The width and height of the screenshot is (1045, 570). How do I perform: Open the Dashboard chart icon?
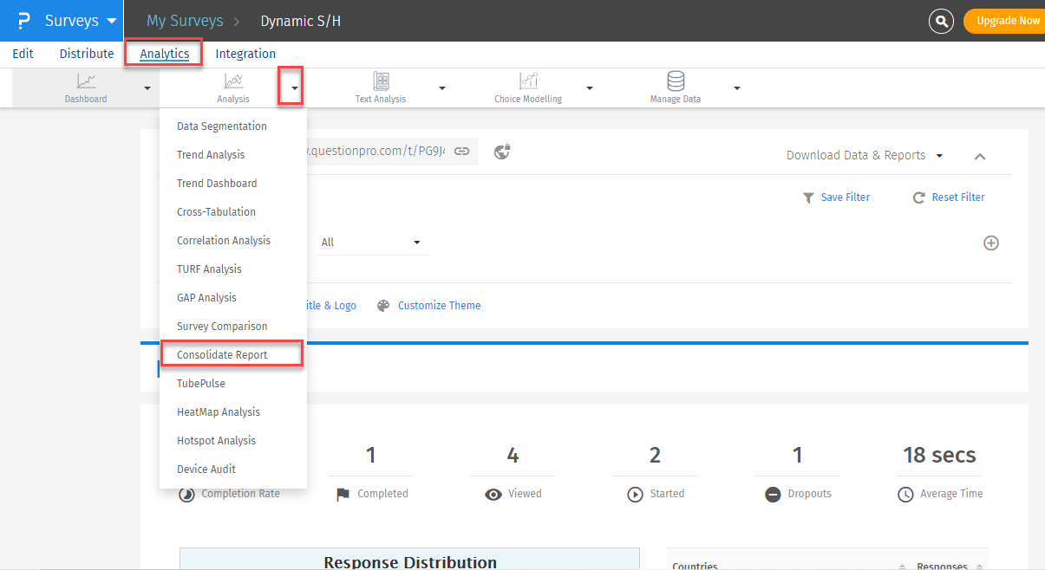(86, 81)
